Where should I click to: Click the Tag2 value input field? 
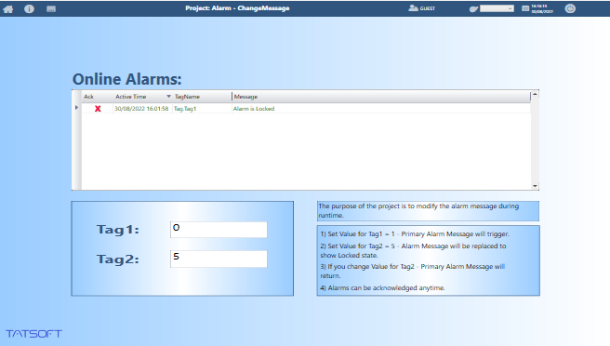click(219, 259)
